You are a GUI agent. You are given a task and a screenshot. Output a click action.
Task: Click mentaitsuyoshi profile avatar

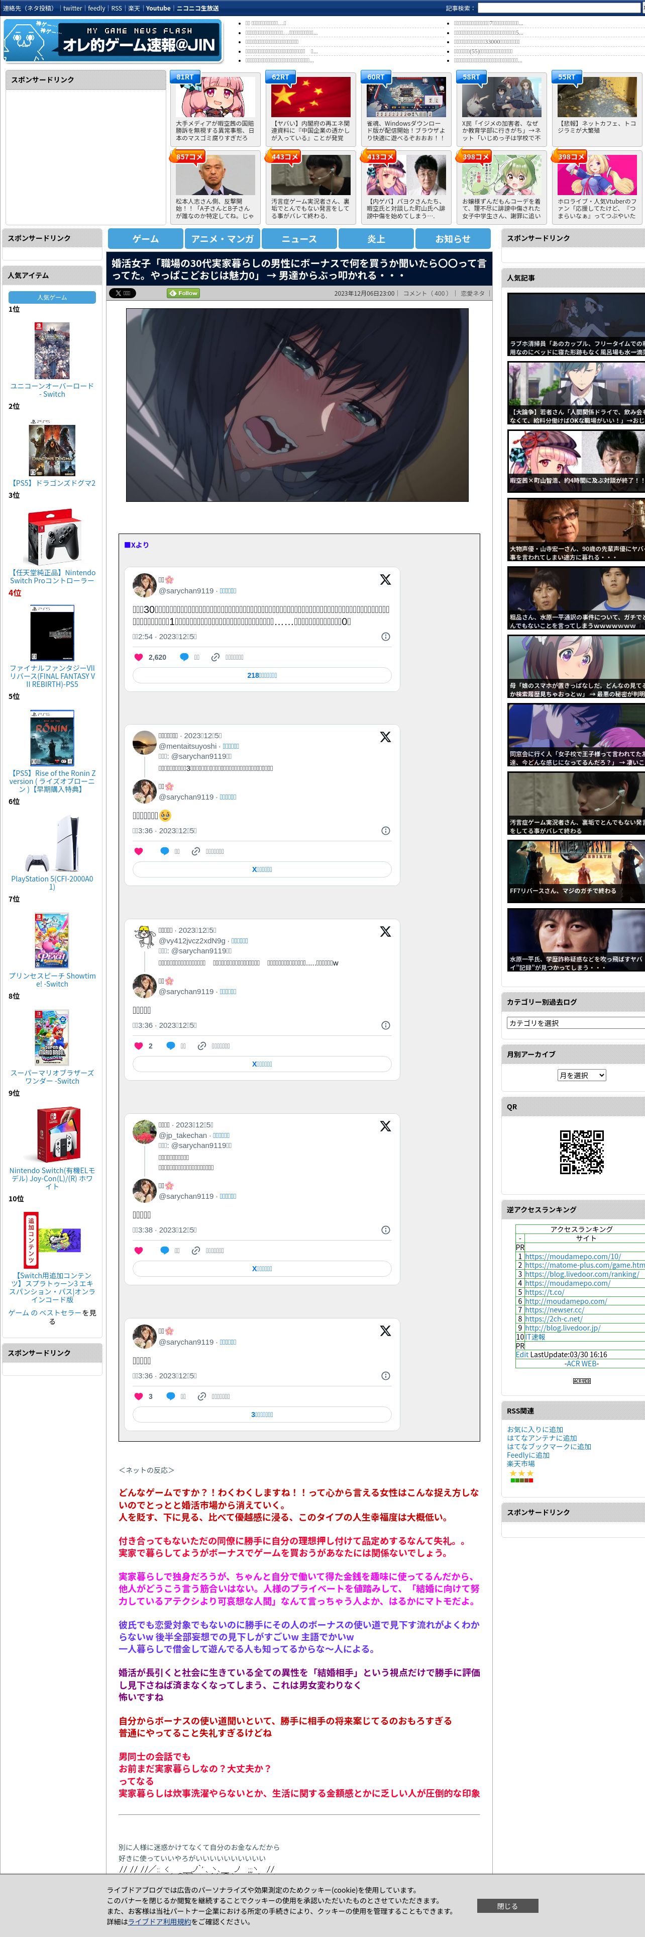[144, 742]
